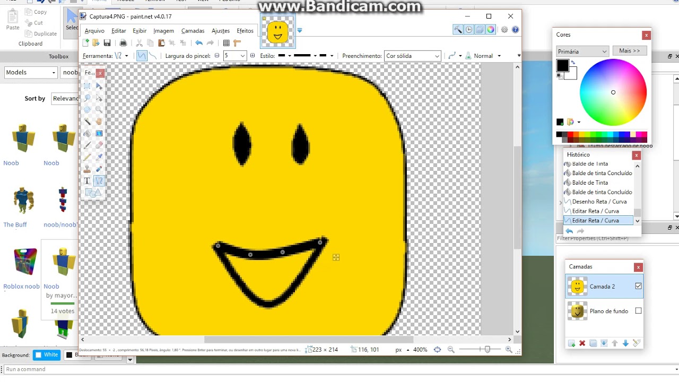Click the Background White button

tap(47, 355)
